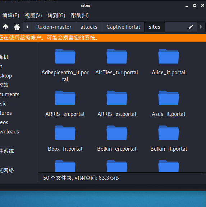Select ARRIS_en.portal folder icon
Viewport: 206px width, 207px height.
tap(65, 98)
